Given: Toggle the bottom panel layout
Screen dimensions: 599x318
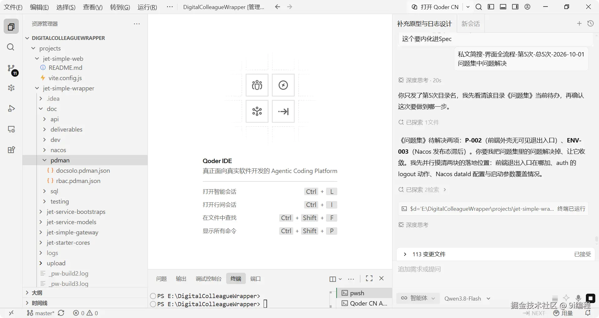Looking at the screenshot, I should coord(503,7).
